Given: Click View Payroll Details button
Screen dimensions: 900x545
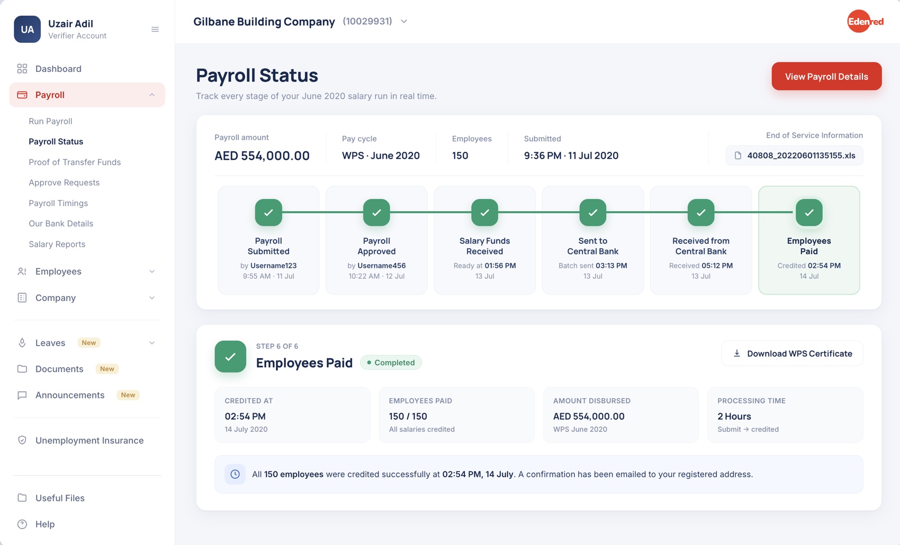Looking at the screenshot, I should (x=826, y=76).
